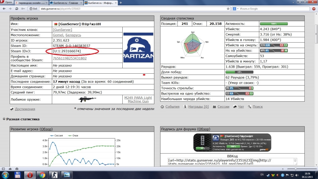
Task: Open the Достижения link
Action: pos(25,109)
